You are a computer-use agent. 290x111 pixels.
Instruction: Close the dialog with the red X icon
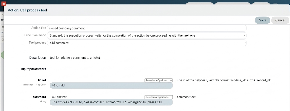[x=4, y=4]
